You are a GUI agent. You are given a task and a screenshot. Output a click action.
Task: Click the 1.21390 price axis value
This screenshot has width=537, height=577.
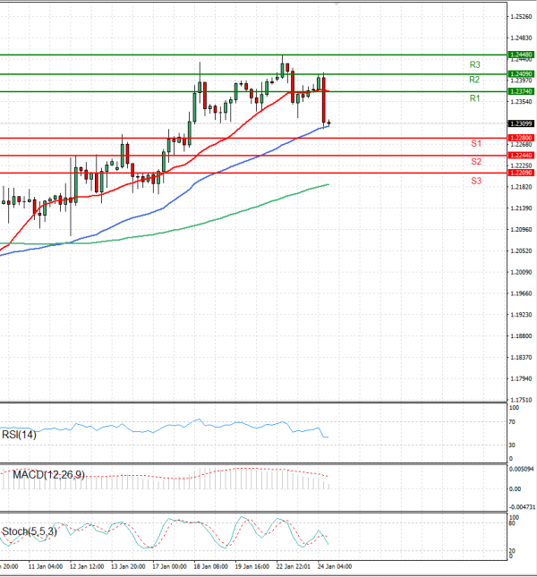click(x=522, y=208)
